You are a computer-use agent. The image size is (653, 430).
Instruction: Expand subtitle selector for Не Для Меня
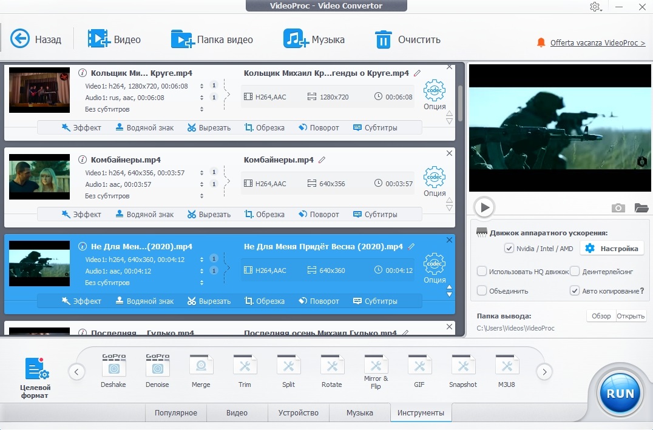click(201, 283)
